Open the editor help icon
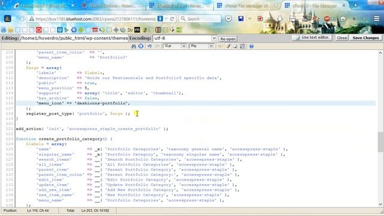This screenshot has width=384, height=216. 251,46
